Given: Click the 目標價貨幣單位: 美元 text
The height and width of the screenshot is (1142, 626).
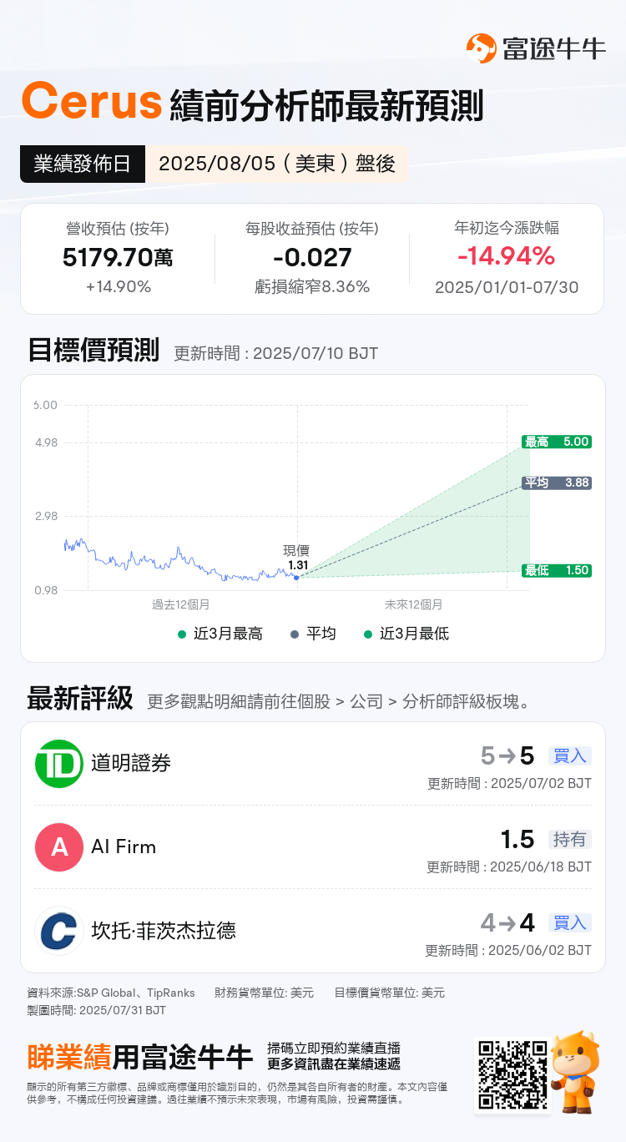Looking at the screenshot, I should tap(390, 993).
